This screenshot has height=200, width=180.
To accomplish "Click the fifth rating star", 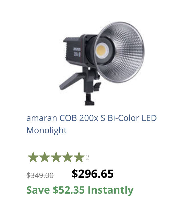I will click(79, 157).
